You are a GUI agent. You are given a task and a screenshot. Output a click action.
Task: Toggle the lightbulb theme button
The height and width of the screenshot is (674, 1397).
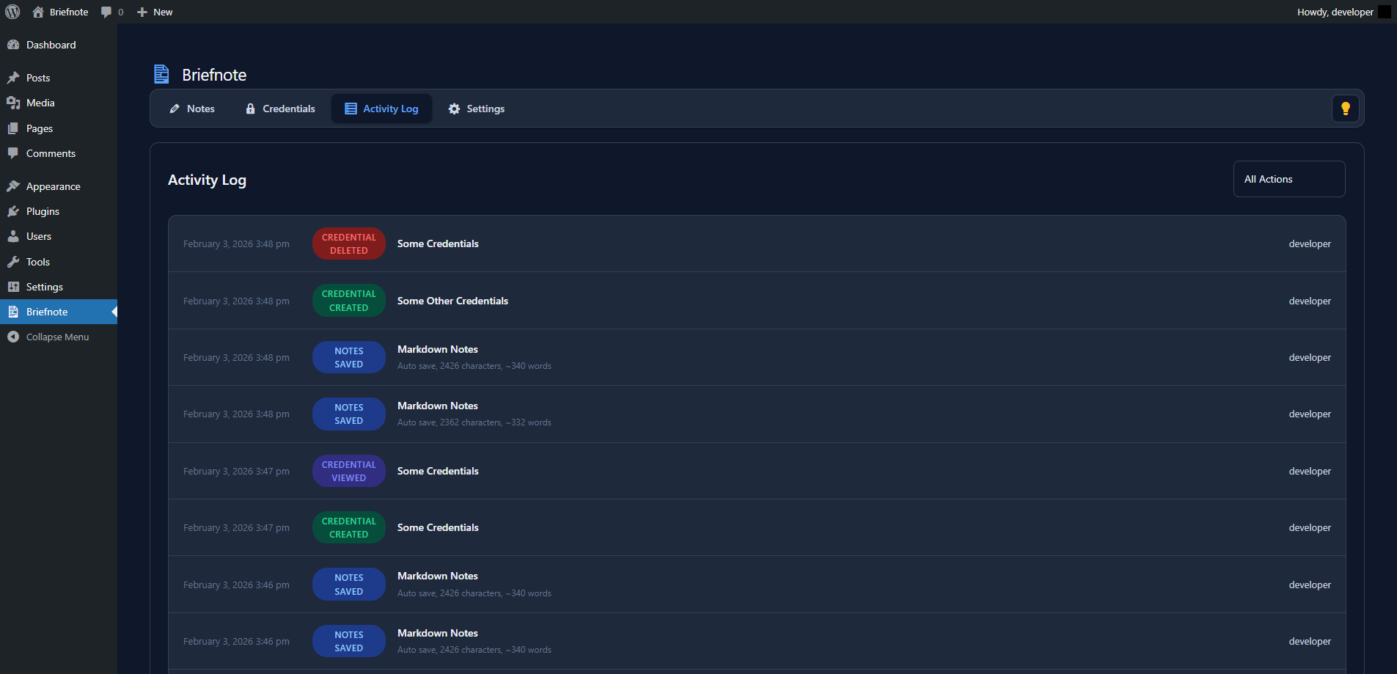click(1346, 109)
